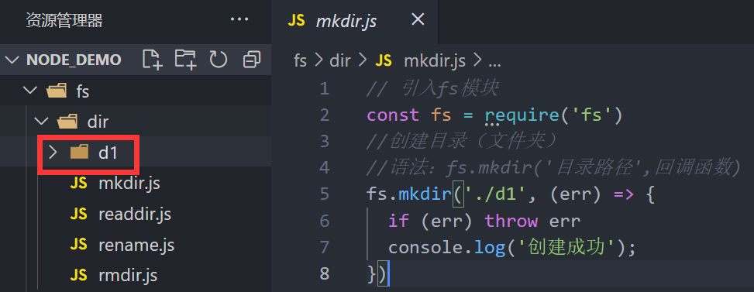Click the JS icon of readdir.js
This screenshot has height=292, width=754.
click(x=78, y=214)
